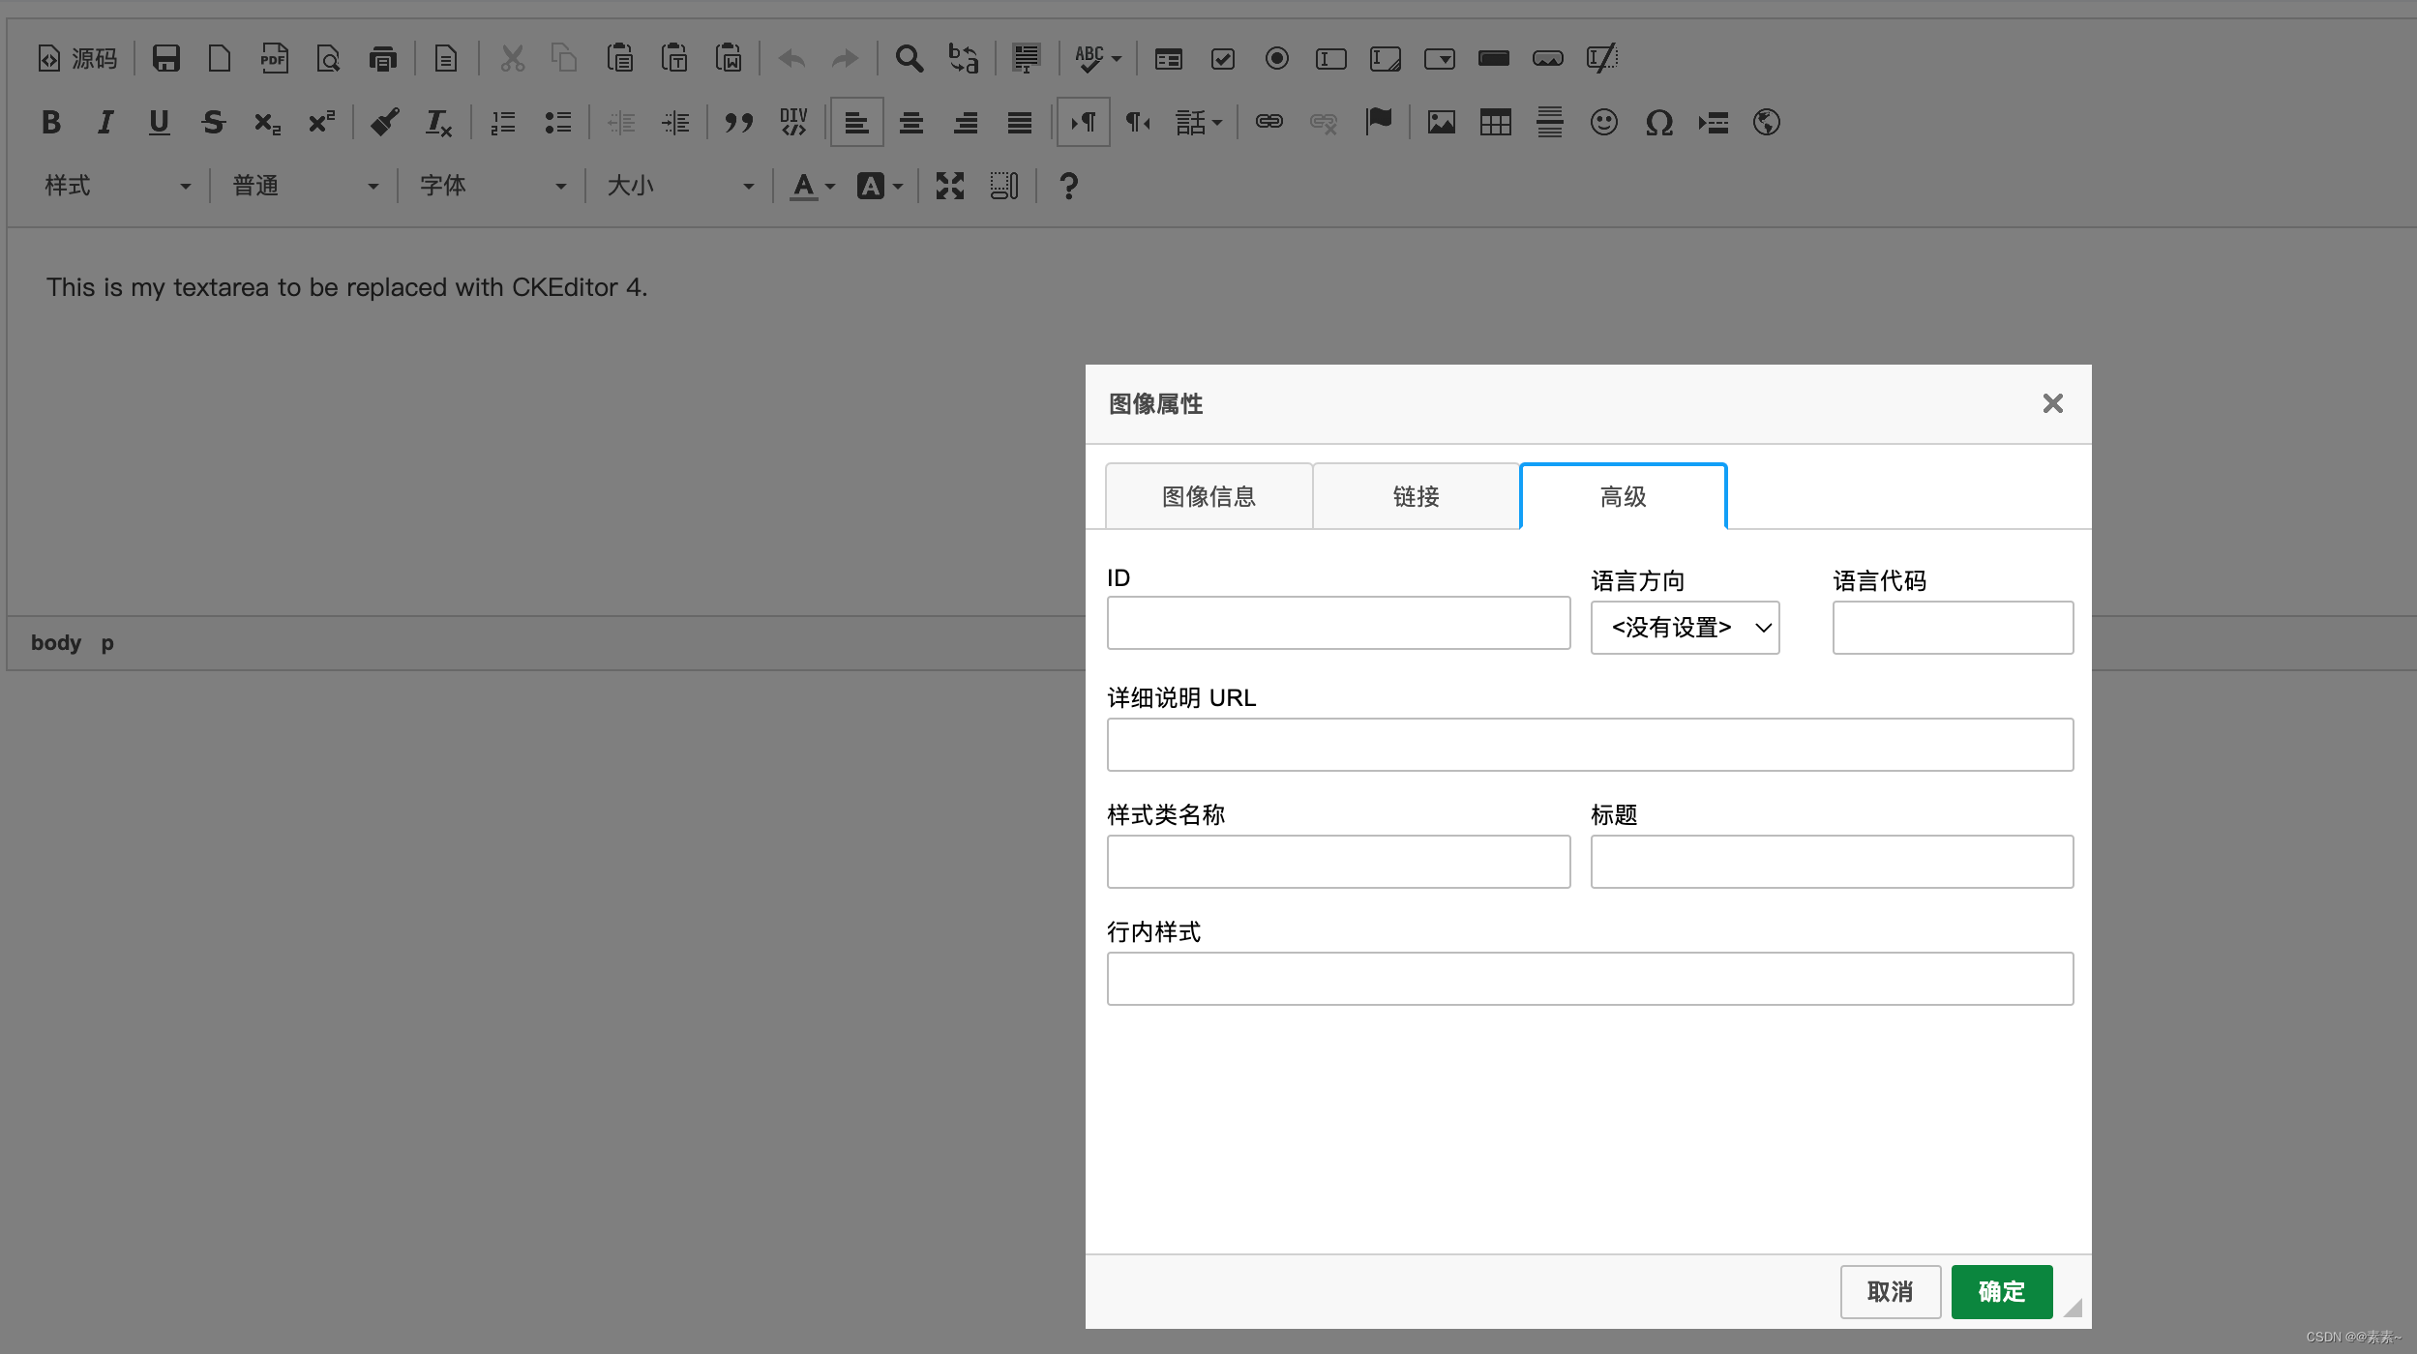The width and height of the screenshot is (2417, 1354).
Task: Align text right
Action: point(966,122)
